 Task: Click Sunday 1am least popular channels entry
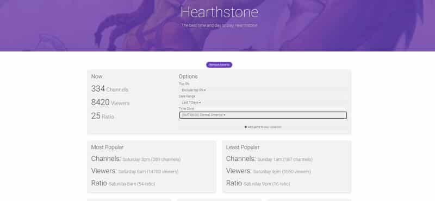pyautogui.click(x=285, y=159)
